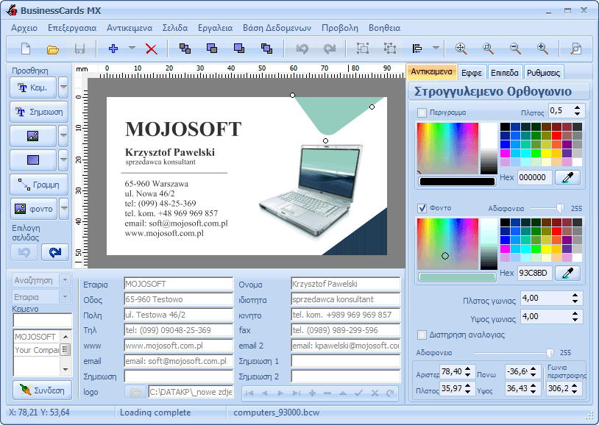Select 'Your Compa' item in the list
This screenshot has height=425, width=599.
(x=37, y=350)
